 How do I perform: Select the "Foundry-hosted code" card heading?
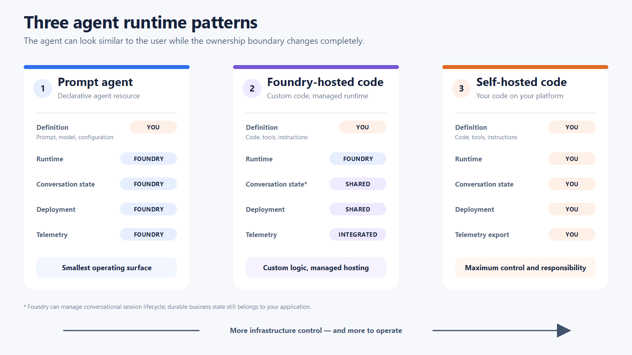325,82
